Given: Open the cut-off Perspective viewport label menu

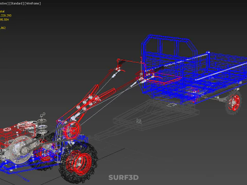Looking at the screenshot, I should pos(4,4).
